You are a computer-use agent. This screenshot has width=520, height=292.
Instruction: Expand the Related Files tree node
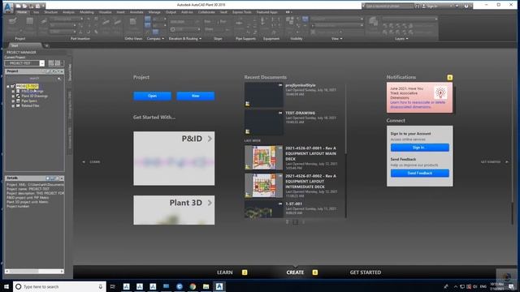tap(13, 106)
